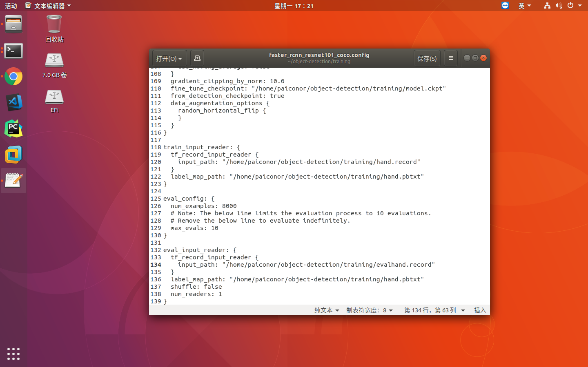The image size is (588, 367).
Task: Change tab width via 制表符宽度 dropdown
Action: click(369, 310)
